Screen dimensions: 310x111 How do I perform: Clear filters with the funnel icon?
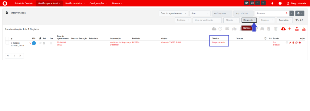pos(297,20)
